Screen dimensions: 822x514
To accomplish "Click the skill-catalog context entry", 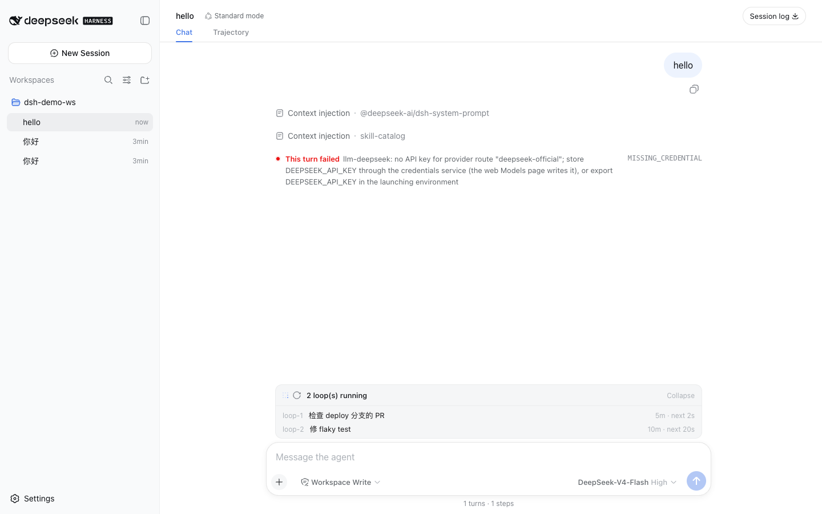I will click(x=382, y=136).
